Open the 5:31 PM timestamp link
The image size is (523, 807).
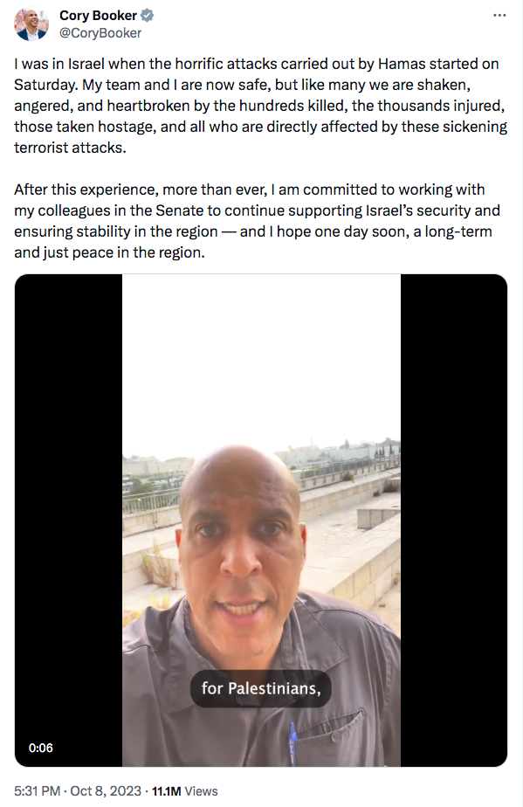(x=37, y=791)
